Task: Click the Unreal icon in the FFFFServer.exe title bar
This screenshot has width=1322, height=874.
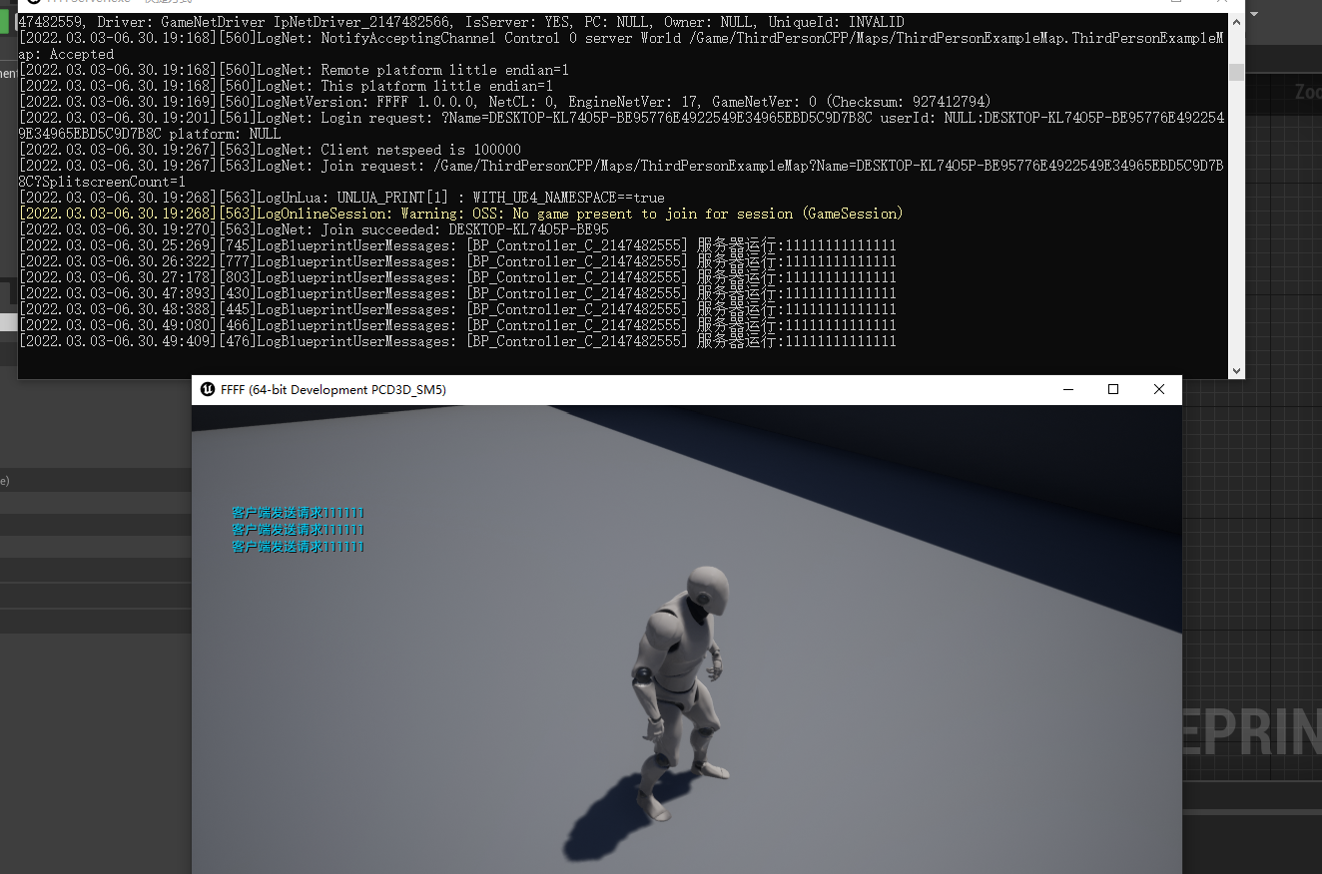Action: [35, 3]
